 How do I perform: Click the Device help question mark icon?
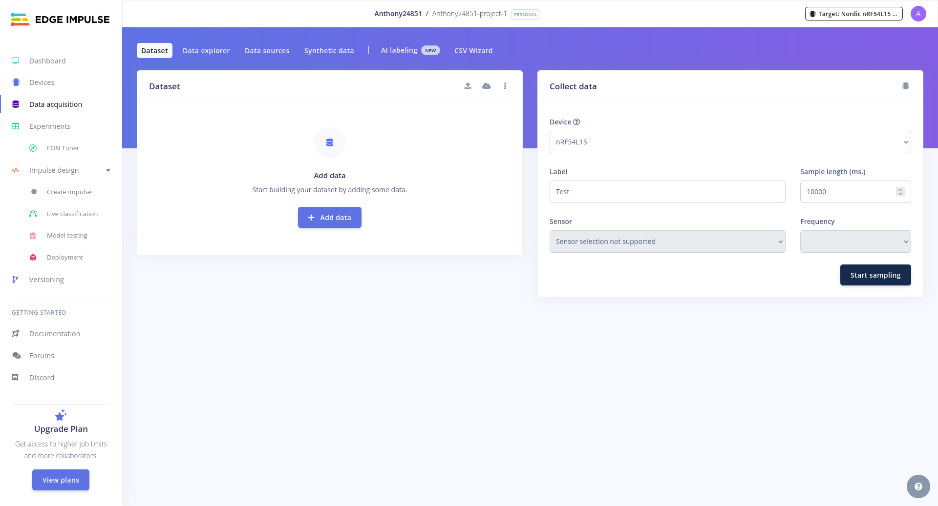[x=576, y=122]
